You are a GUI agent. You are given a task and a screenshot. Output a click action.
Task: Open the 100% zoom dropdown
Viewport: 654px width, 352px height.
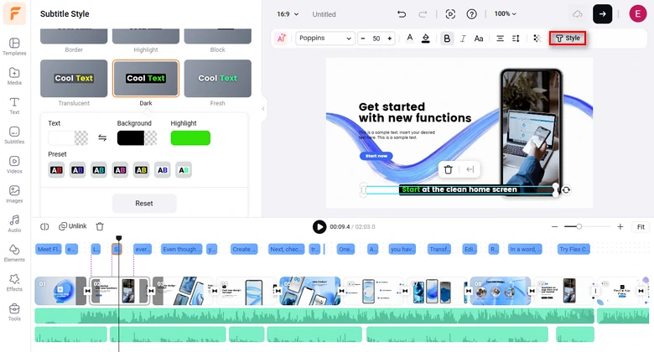(x=505, y=13)
